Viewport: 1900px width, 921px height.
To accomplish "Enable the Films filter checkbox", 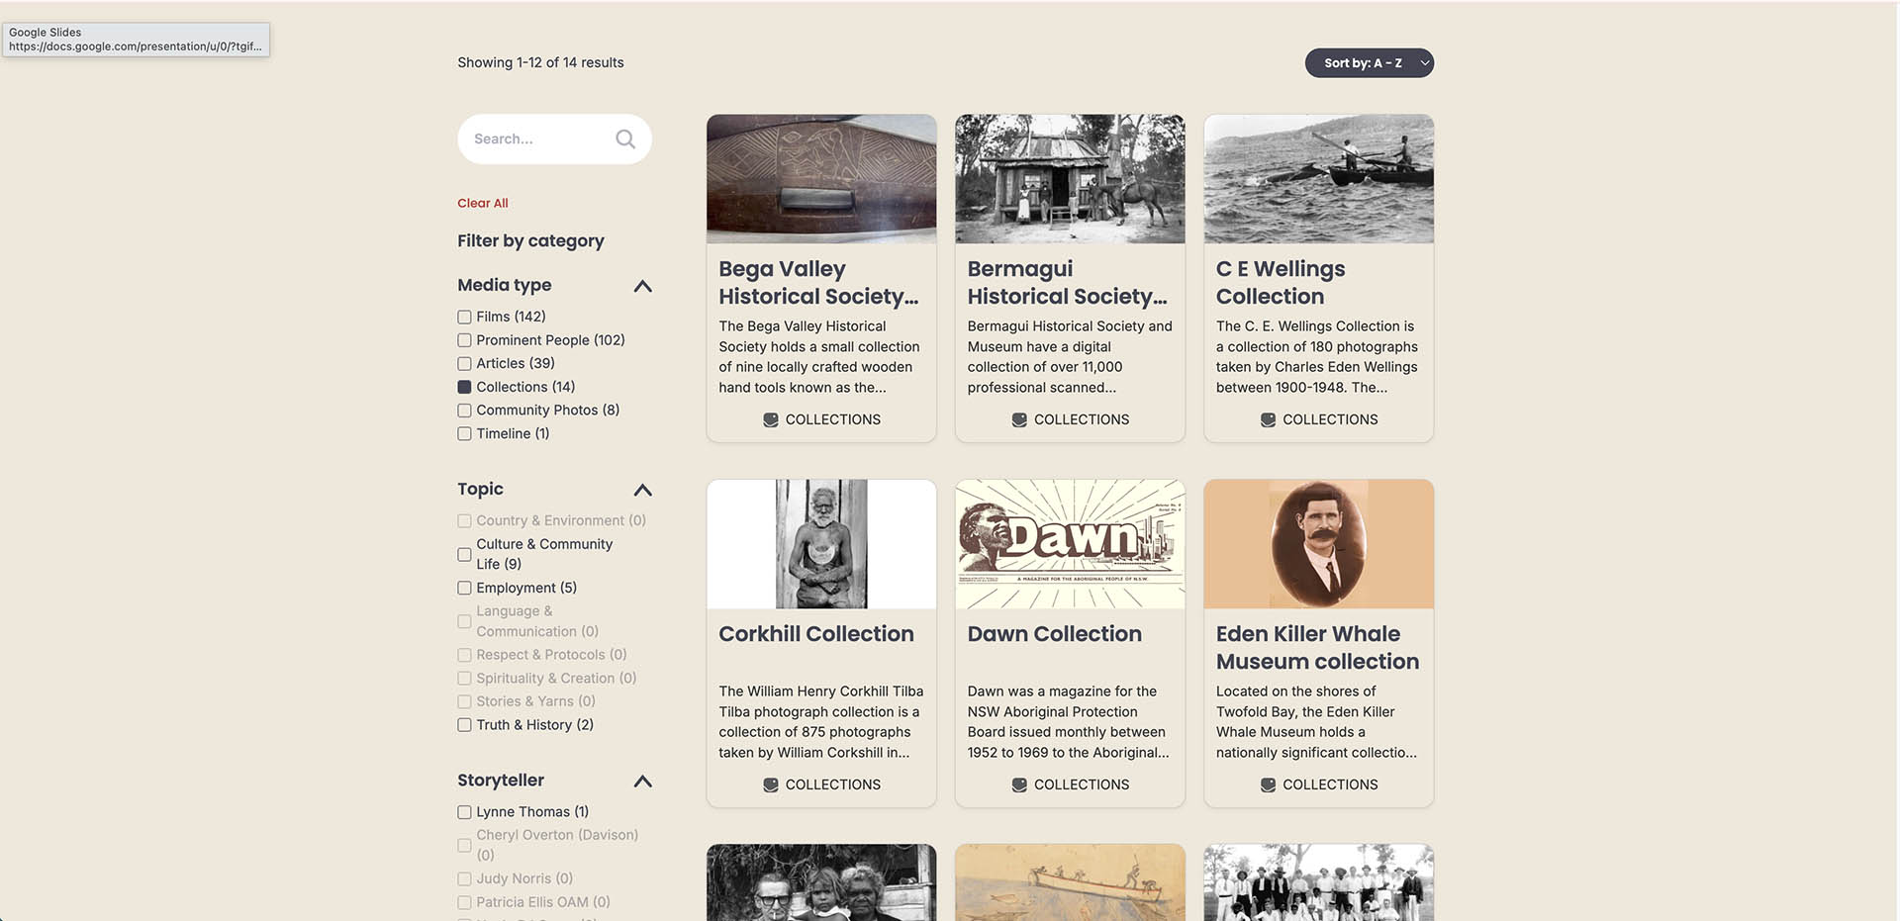I will pyautogui.click(x=464, y=317).
